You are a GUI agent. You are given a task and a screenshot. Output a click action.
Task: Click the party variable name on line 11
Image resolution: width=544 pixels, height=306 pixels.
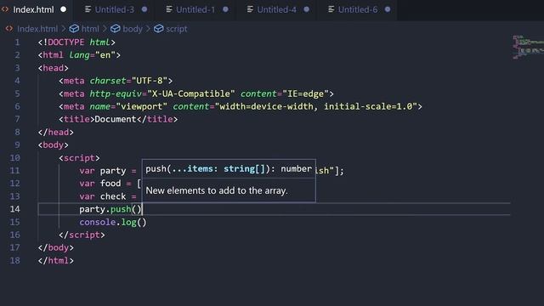[113, 171]
